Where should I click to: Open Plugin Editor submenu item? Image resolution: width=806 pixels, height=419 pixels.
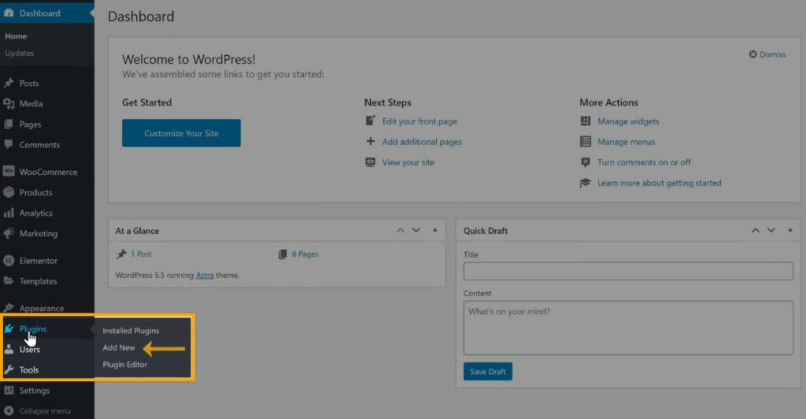point(125,365)
